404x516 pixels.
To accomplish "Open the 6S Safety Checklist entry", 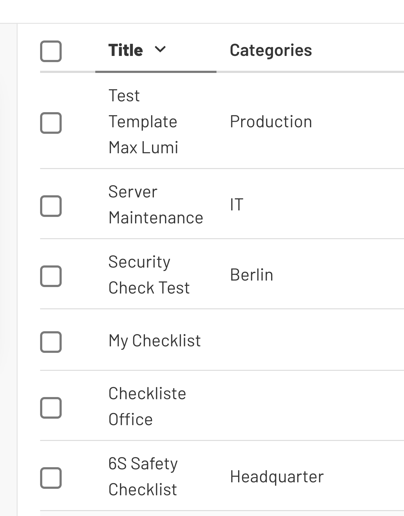I will 143,476.
